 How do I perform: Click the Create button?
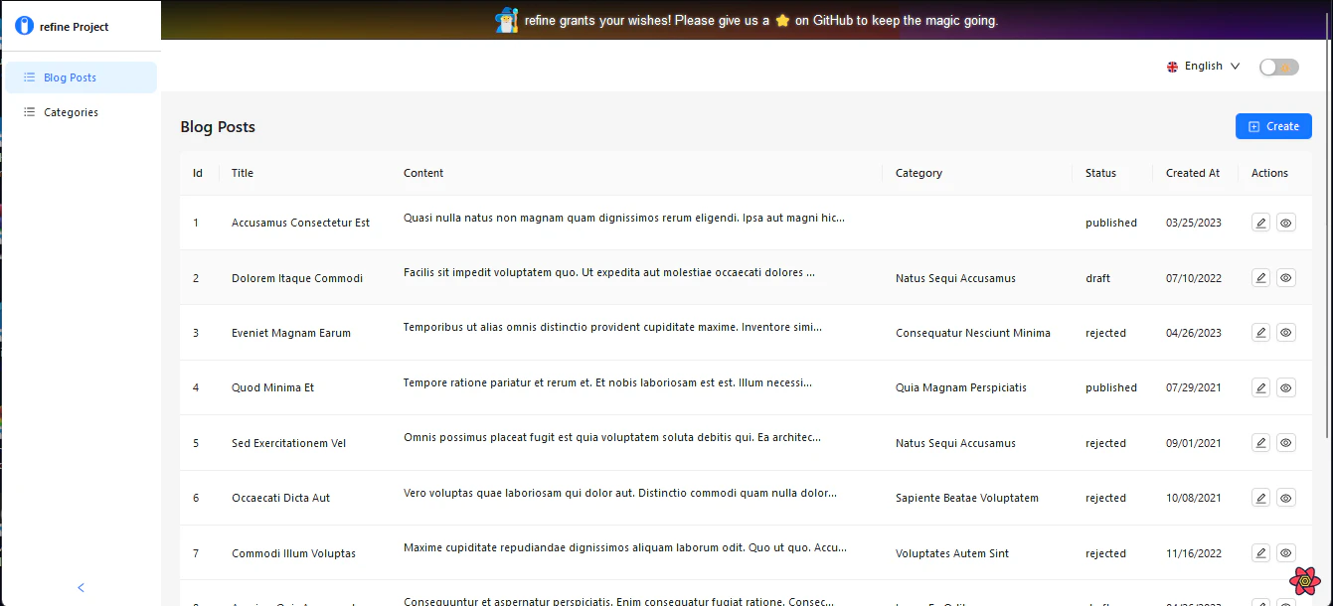point(1273,126)
